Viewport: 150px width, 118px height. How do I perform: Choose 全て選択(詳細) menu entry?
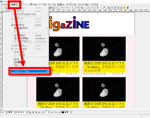tap(30, 39)
